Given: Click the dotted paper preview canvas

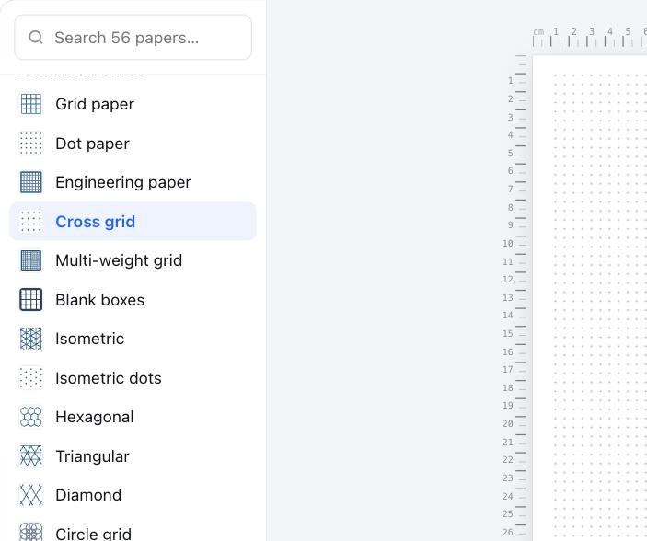Looking at the screenshot, I should coord(590,298).
